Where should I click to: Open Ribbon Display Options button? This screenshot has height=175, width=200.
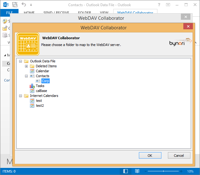tap(168, 5)
